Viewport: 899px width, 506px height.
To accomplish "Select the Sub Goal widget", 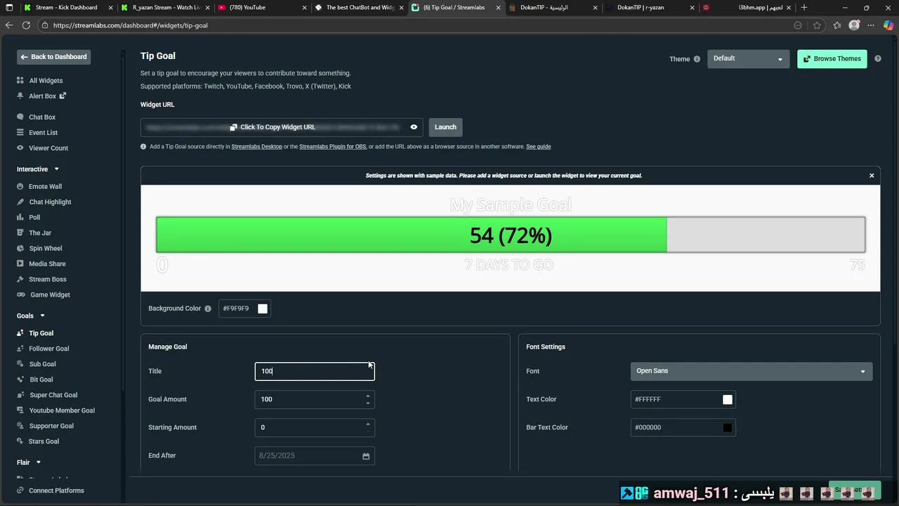I will pos(42,364).
